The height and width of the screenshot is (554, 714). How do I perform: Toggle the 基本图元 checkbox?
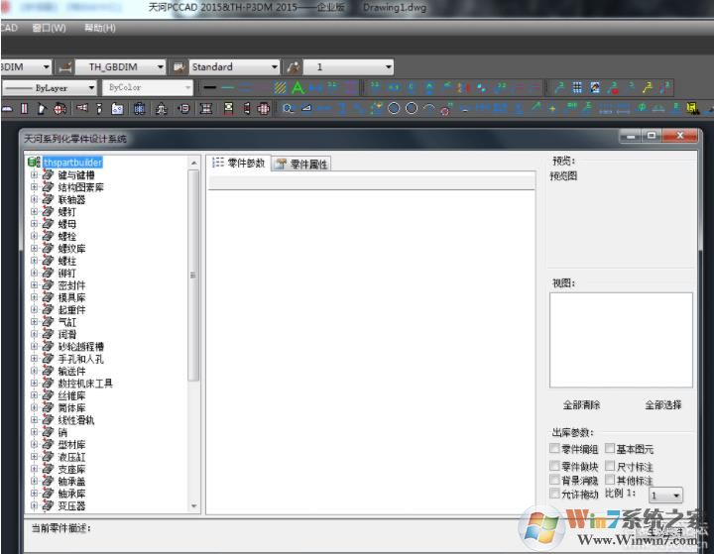coord(610,448)
